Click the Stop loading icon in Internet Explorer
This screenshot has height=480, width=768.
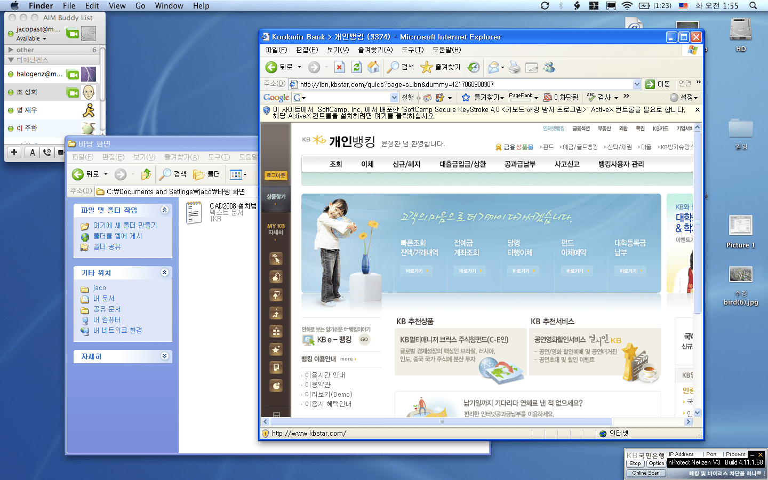(339, 67)
